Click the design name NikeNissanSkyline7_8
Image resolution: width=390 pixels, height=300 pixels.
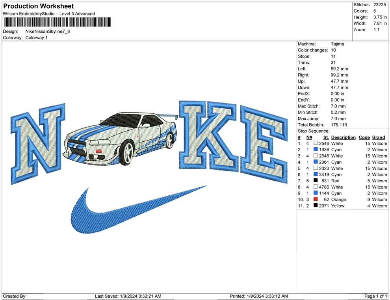point(48,31)
